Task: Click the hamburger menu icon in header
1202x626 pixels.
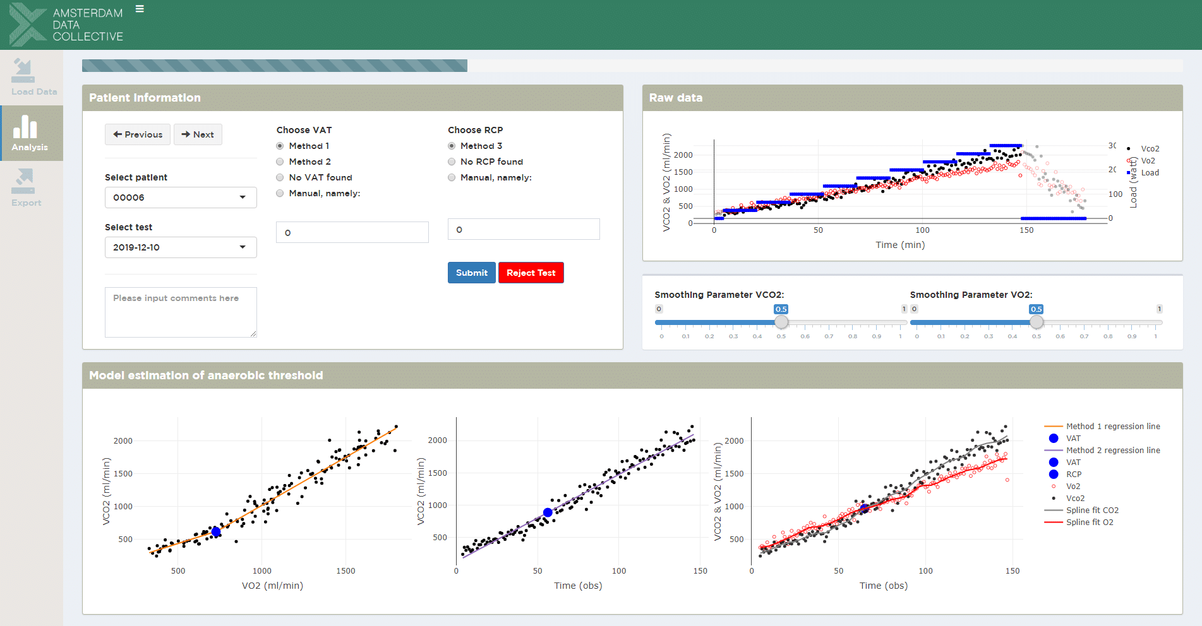Action: coord(140,9)
